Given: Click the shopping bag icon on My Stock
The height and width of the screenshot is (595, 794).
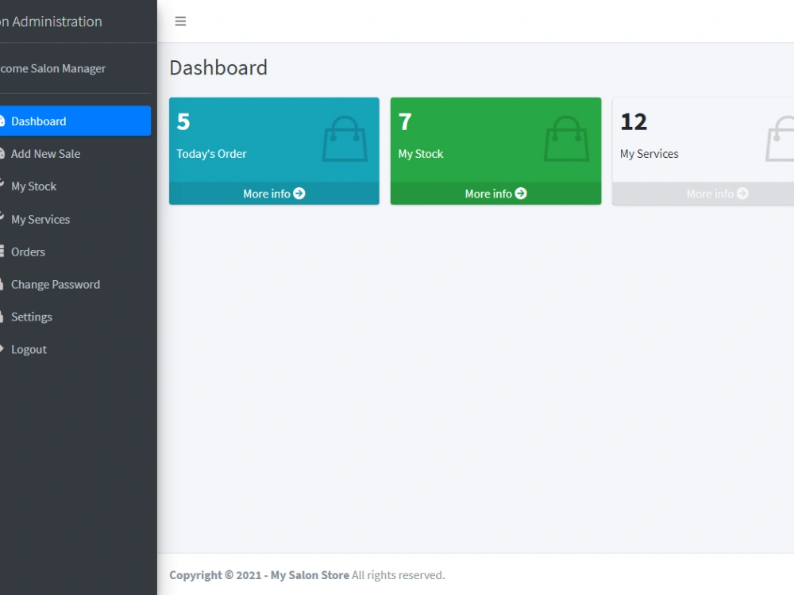Looking at the screenshot, I should point(567,139).
